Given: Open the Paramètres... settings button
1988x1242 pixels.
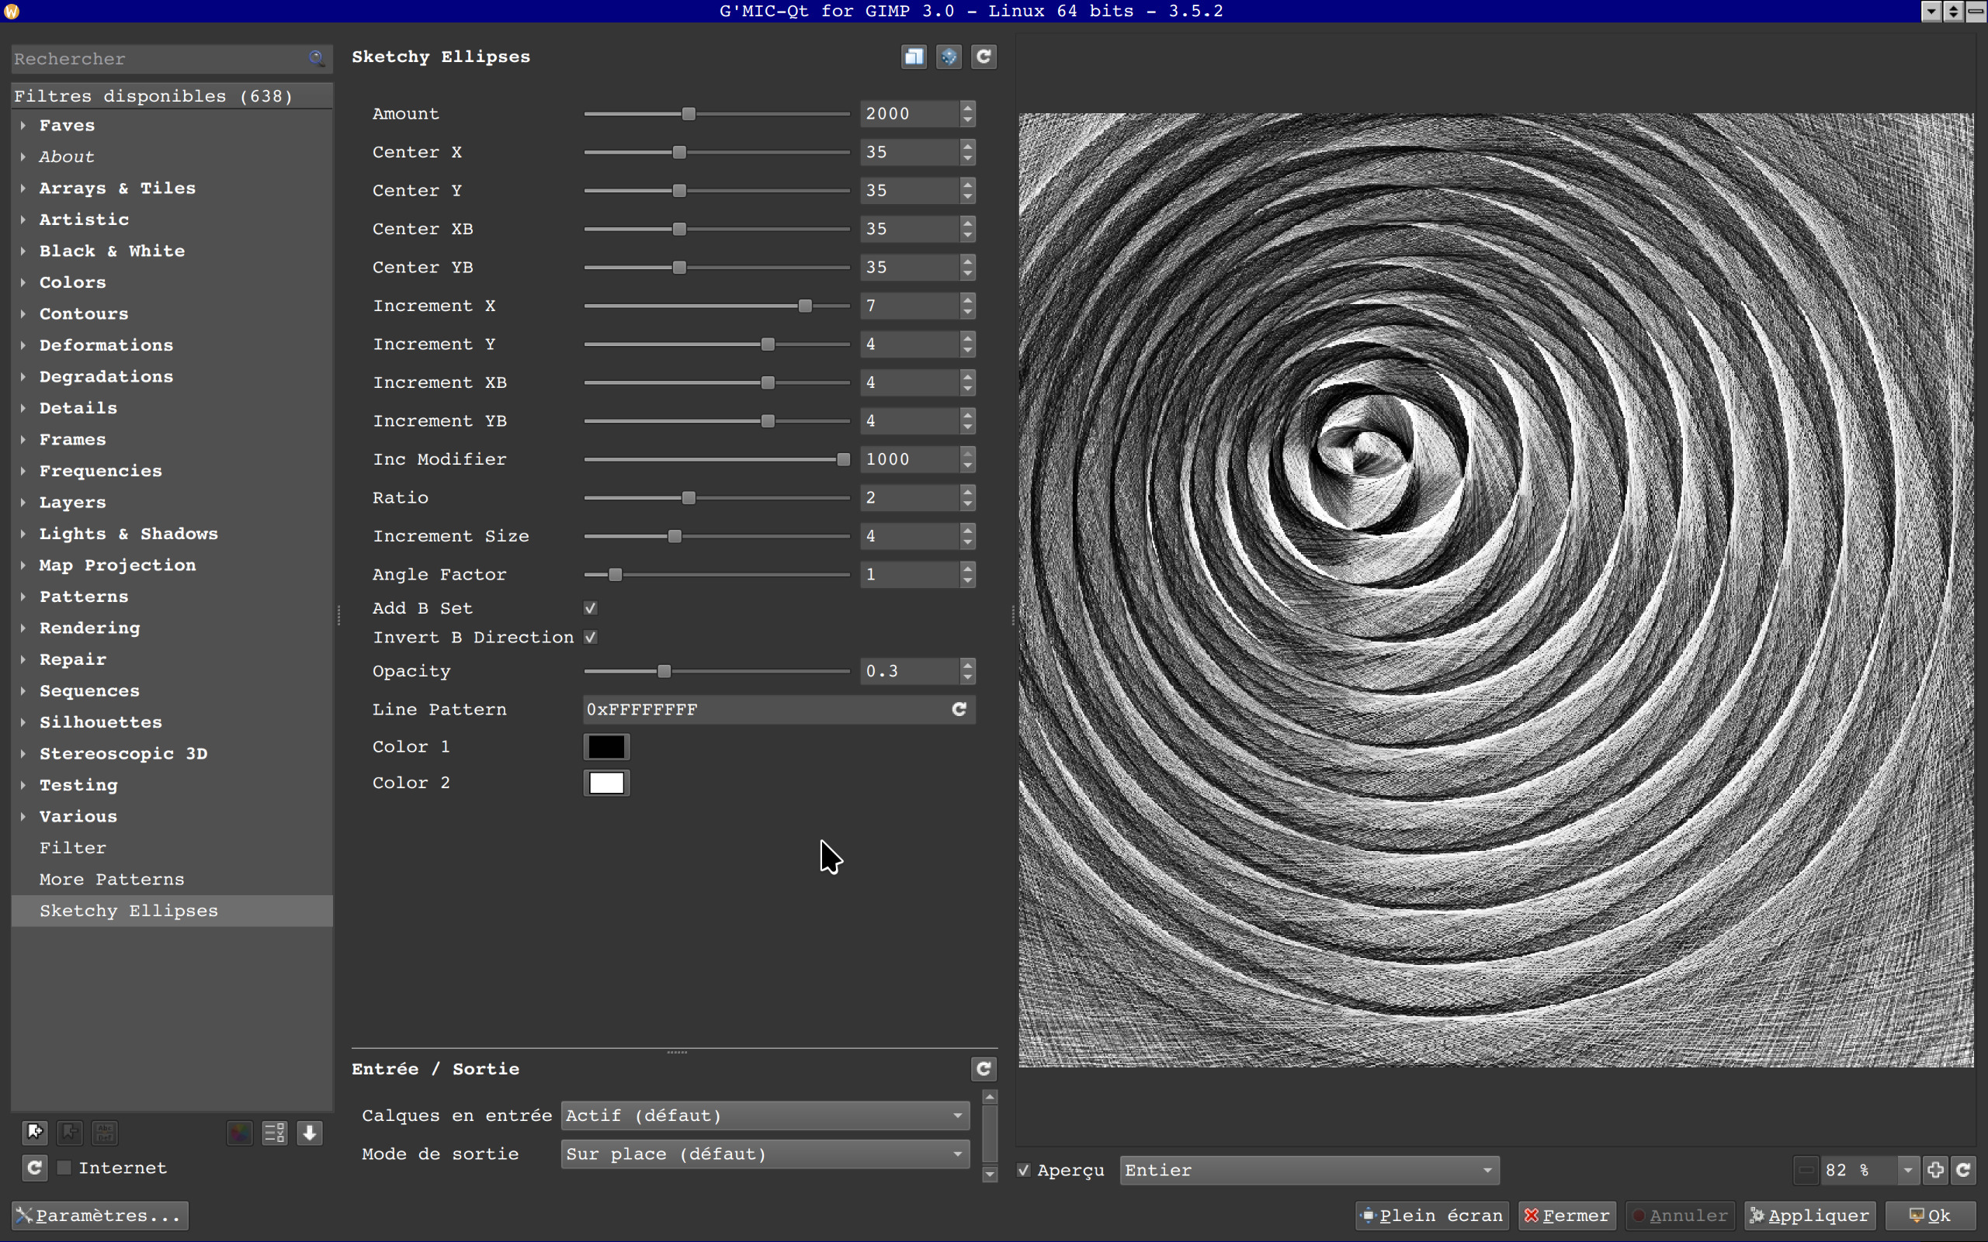Looking at the screenshot, I should (x=99, y=1215).
